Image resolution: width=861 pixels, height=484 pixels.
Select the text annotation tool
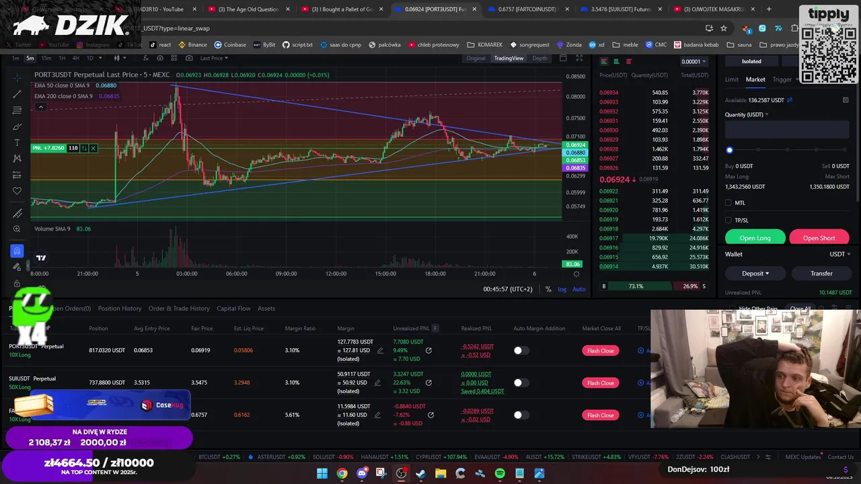(17, 143)
